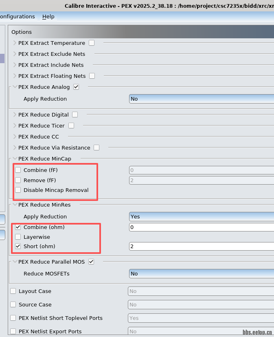Image resolution: width=274 pixels, height=337 pixels.
Task: Uncheck the PEX Reduce Analog checkbox
Action: 76,87
